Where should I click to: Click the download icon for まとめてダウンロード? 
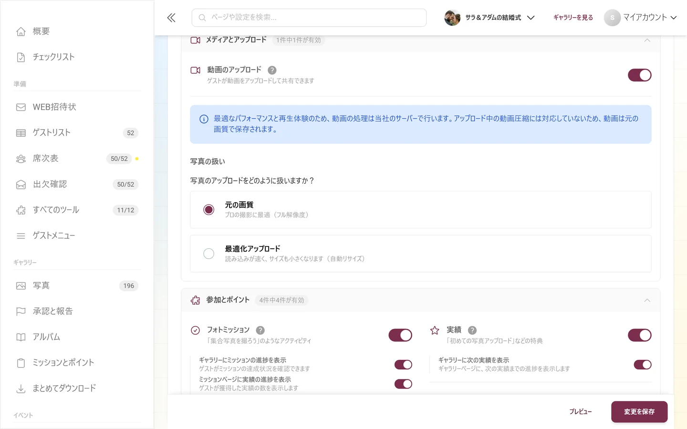point(21,389)
